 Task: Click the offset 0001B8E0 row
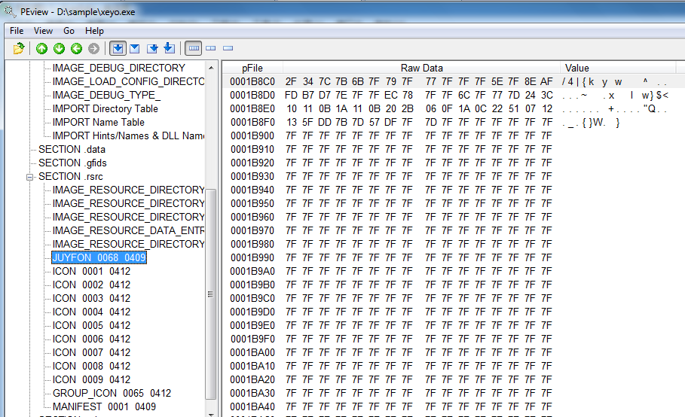point(454,108)
